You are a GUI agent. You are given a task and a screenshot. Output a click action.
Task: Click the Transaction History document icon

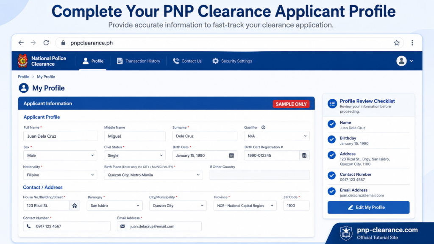(x=120, y=61)
